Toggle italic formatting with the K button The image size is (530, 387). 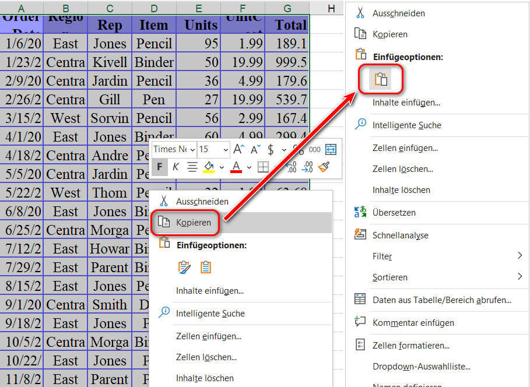point(176,167)
